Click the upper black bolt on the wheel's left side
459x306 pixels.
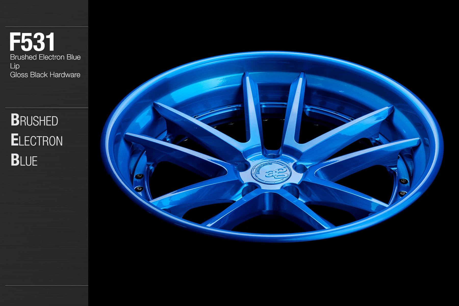[139, 176]
